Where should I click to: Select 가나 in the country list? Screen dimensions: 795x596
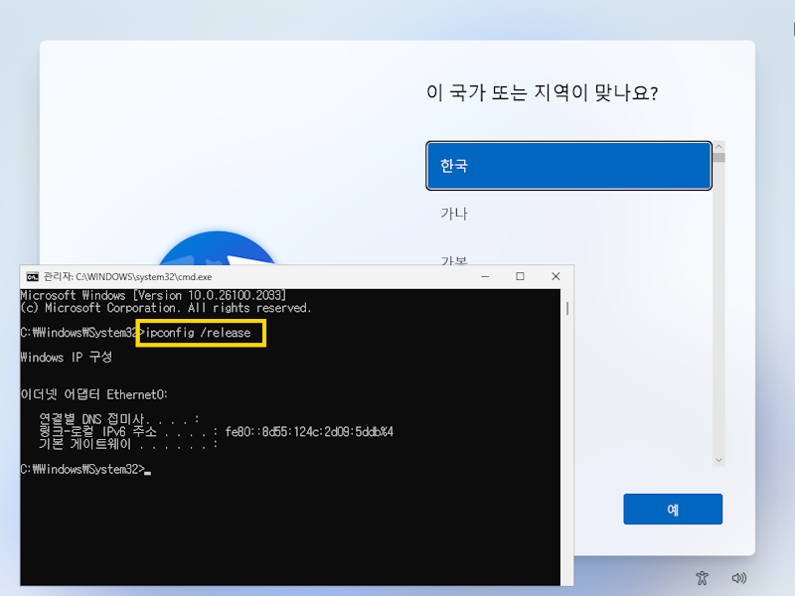(568, 214)
